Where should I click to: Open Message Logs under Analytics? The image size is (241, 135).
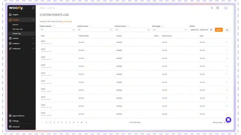(17, 29)
